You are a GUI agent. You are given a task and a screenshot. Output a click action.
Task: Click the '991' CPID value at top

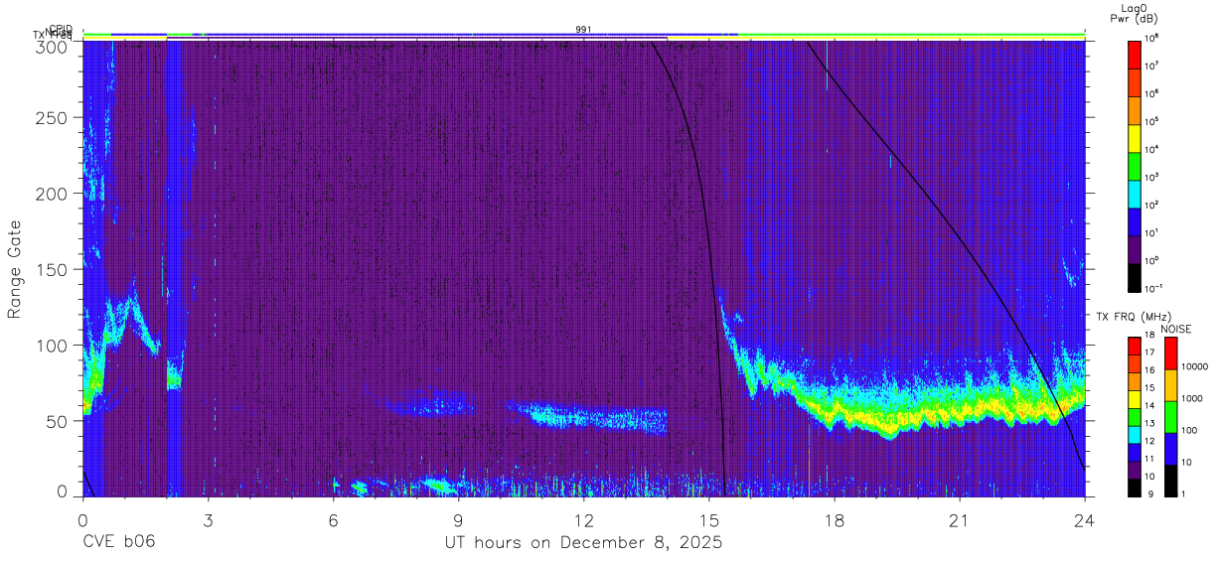click(584, 30)
